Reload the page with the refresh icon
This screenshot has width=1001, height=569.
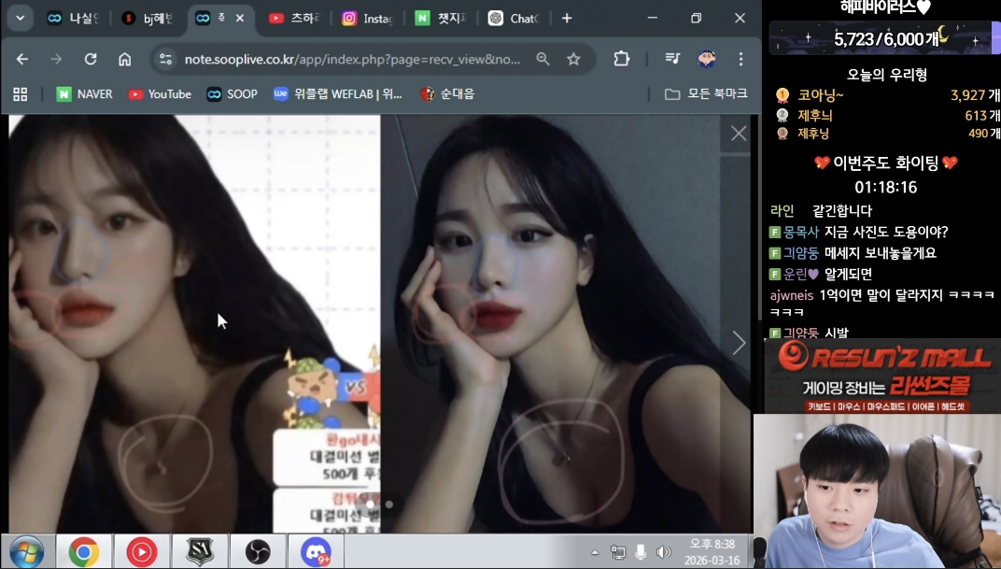pyautogui.click(x=91, y=59)
